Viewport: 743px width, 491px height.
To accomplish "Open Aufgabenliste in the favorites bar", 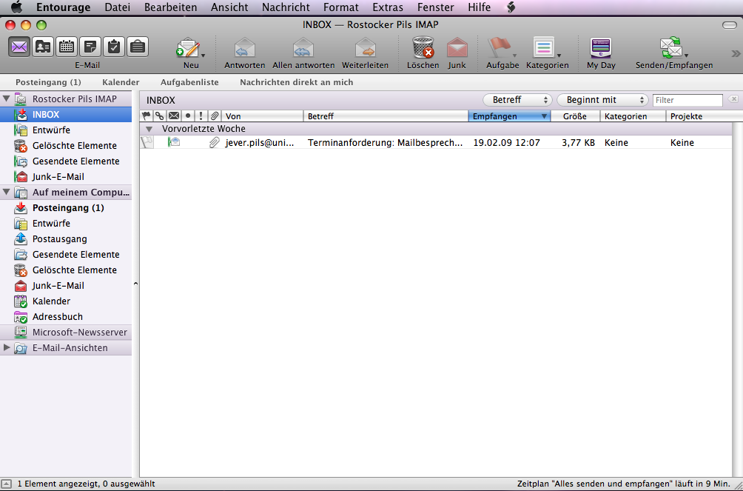I will 189,82.
